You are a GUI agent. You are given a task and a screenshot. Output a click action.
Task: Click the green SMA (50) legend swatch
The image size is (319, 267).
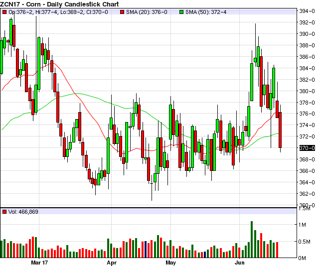(x=181, y=12)
